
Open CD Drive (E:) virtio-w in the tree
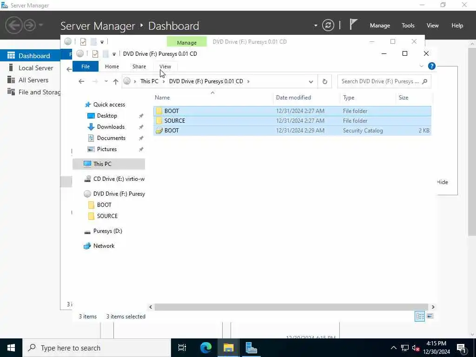(x=114, y=179)
